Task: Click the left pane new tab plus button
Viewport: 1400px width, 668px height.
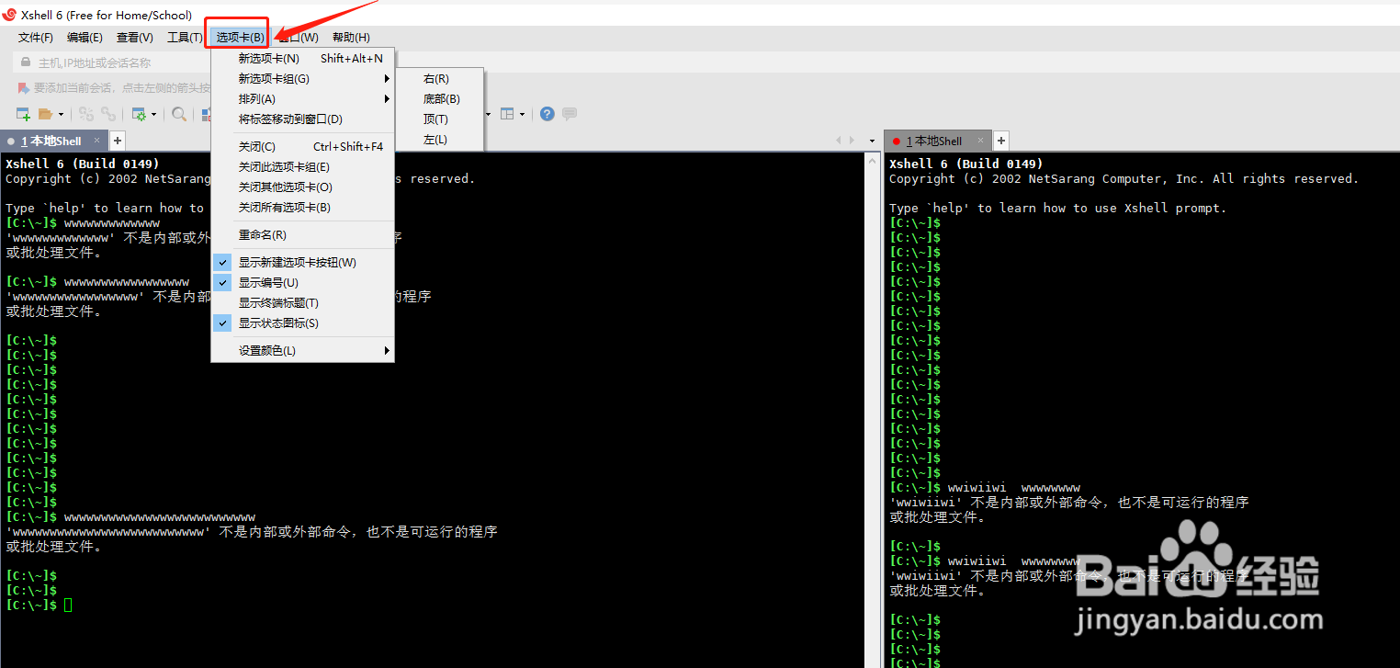Action: (x=118, y=141)
